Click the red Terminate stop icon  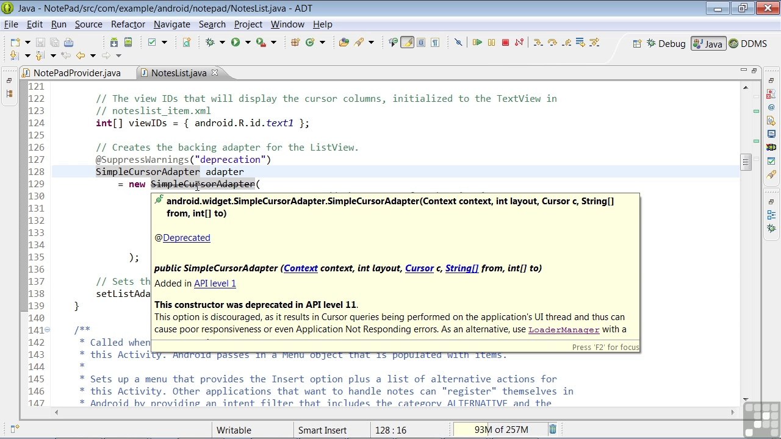click(x=505, y=42)
